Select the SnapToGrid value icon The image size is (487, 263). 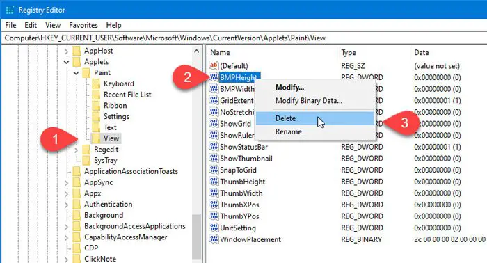[x=214, y=170]
